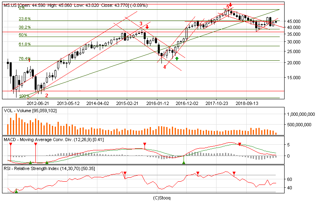Click the 20.000 price axis label

tap(294, 63)
